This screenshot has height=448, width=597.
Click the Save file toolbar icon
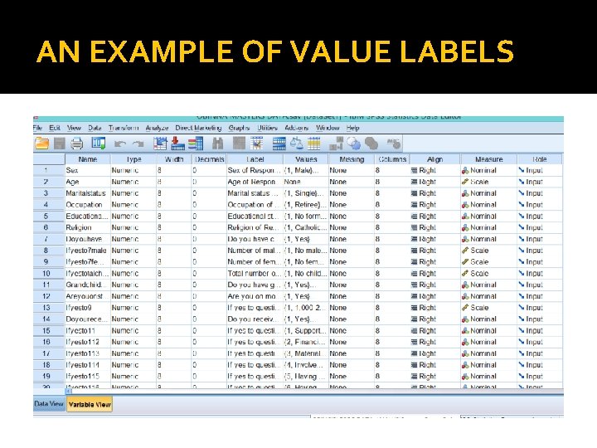[x=60, y=144]
